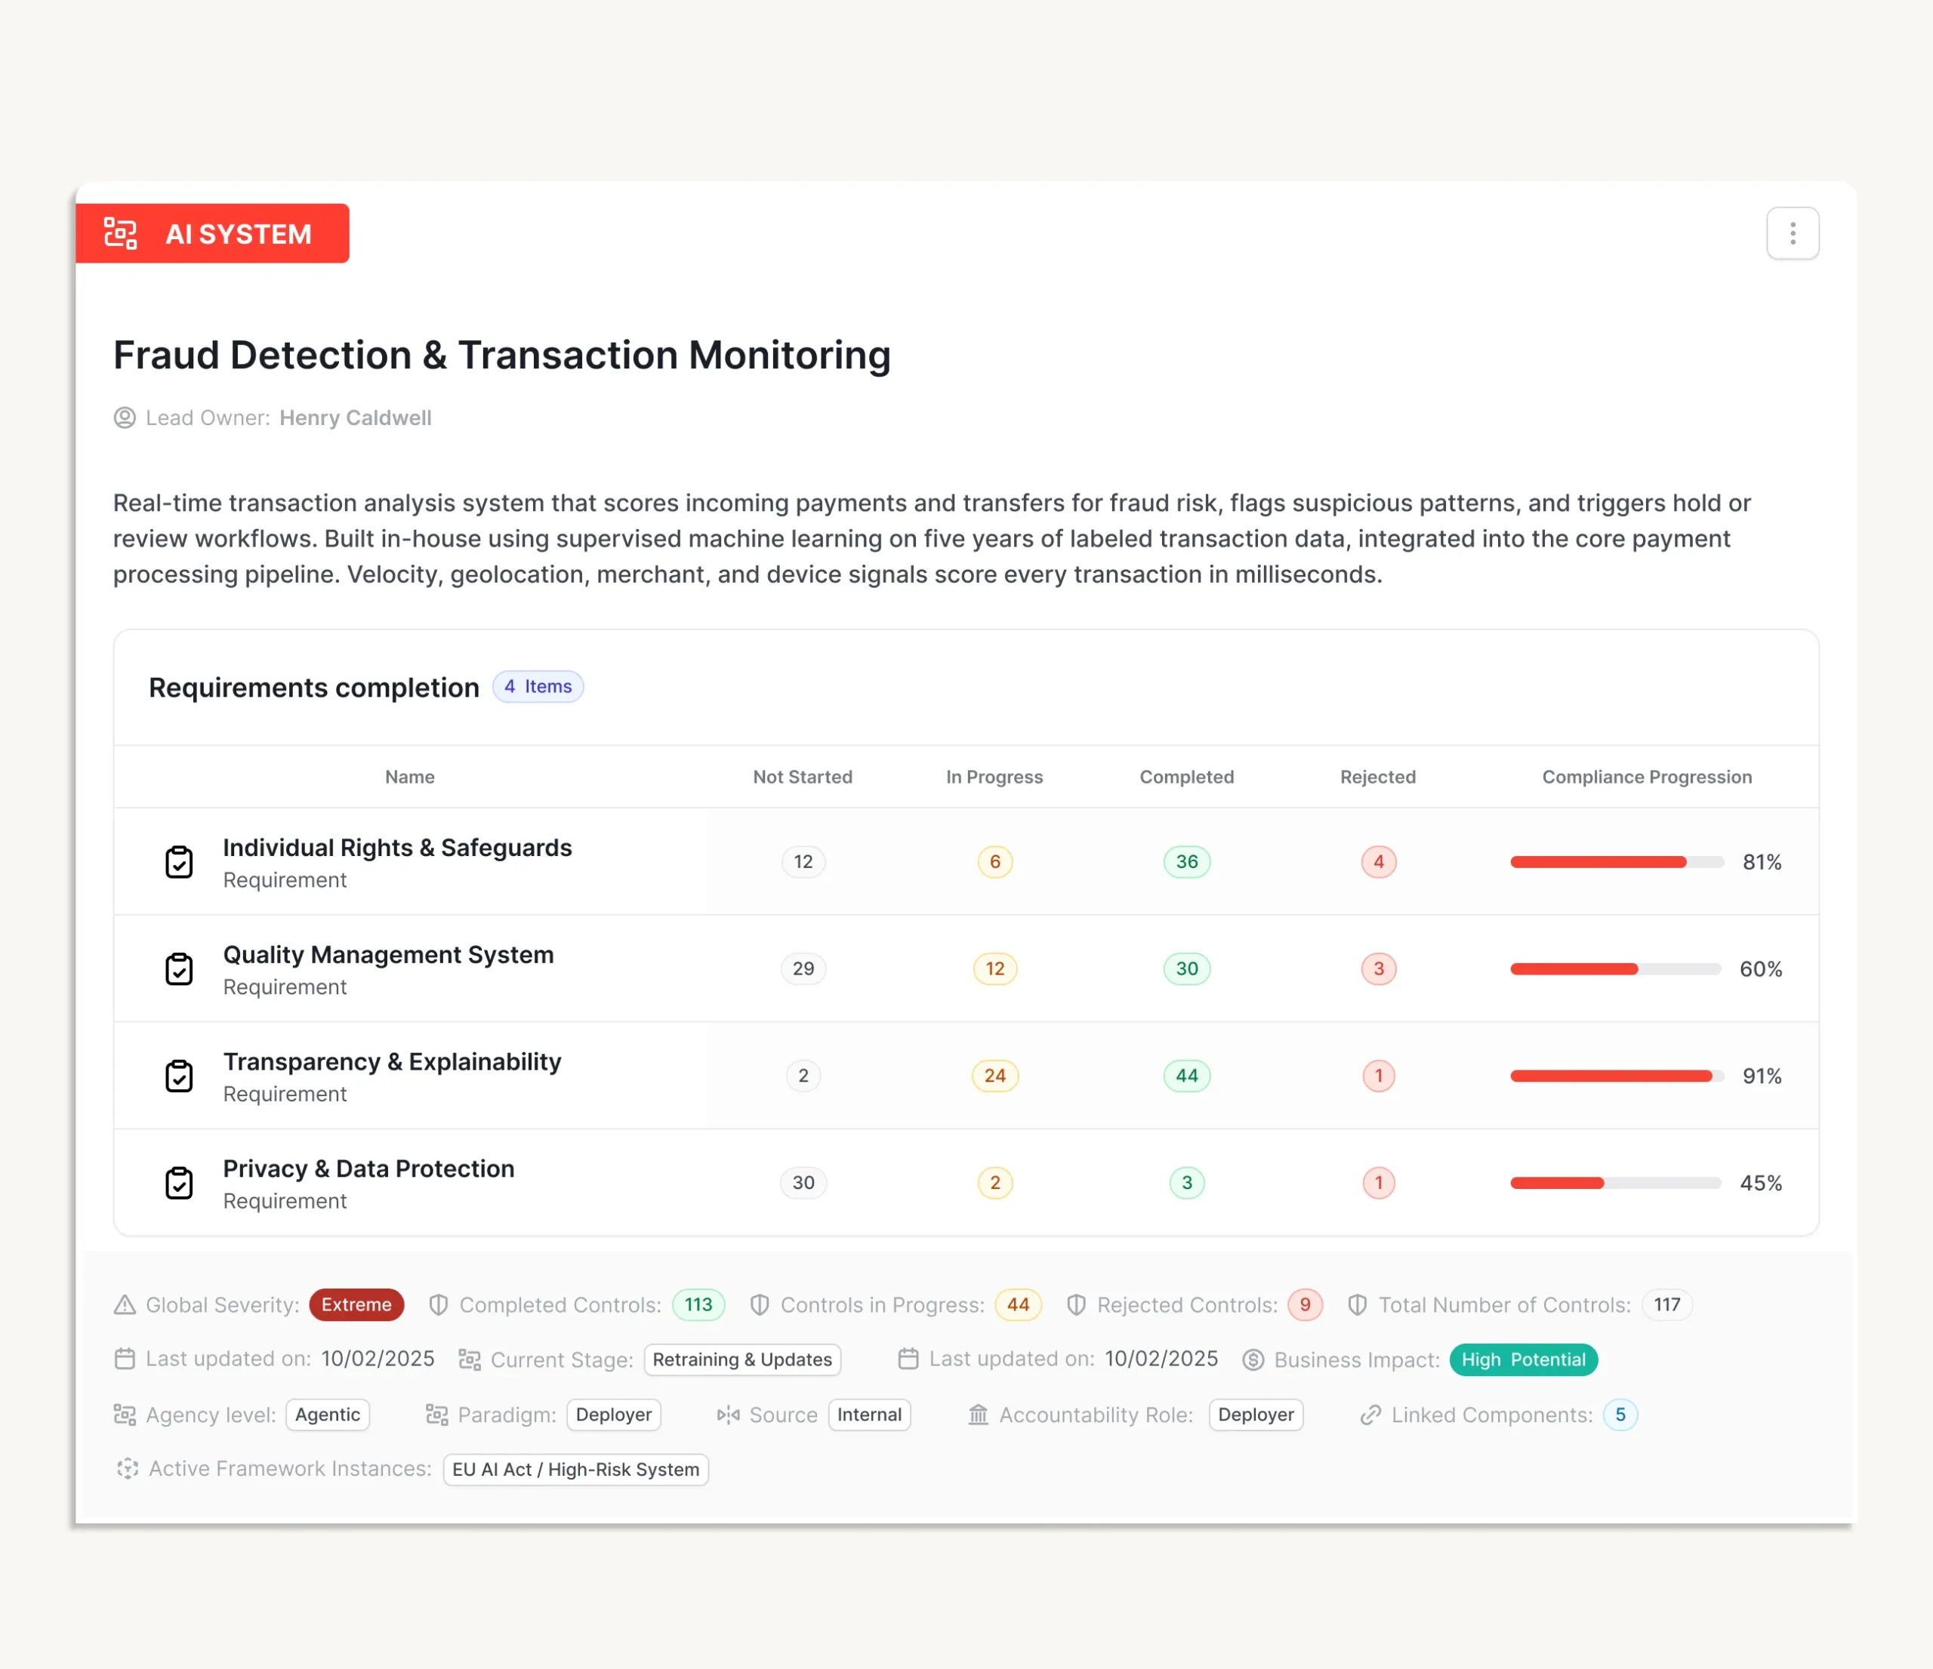Click Rejected Controls count 9

point(1305,1304)
